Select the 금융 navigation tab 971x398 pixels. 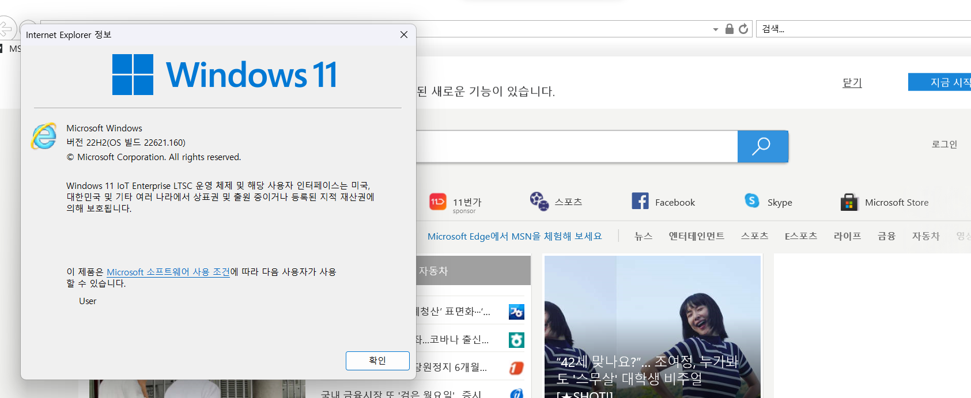tap(887, 236)
